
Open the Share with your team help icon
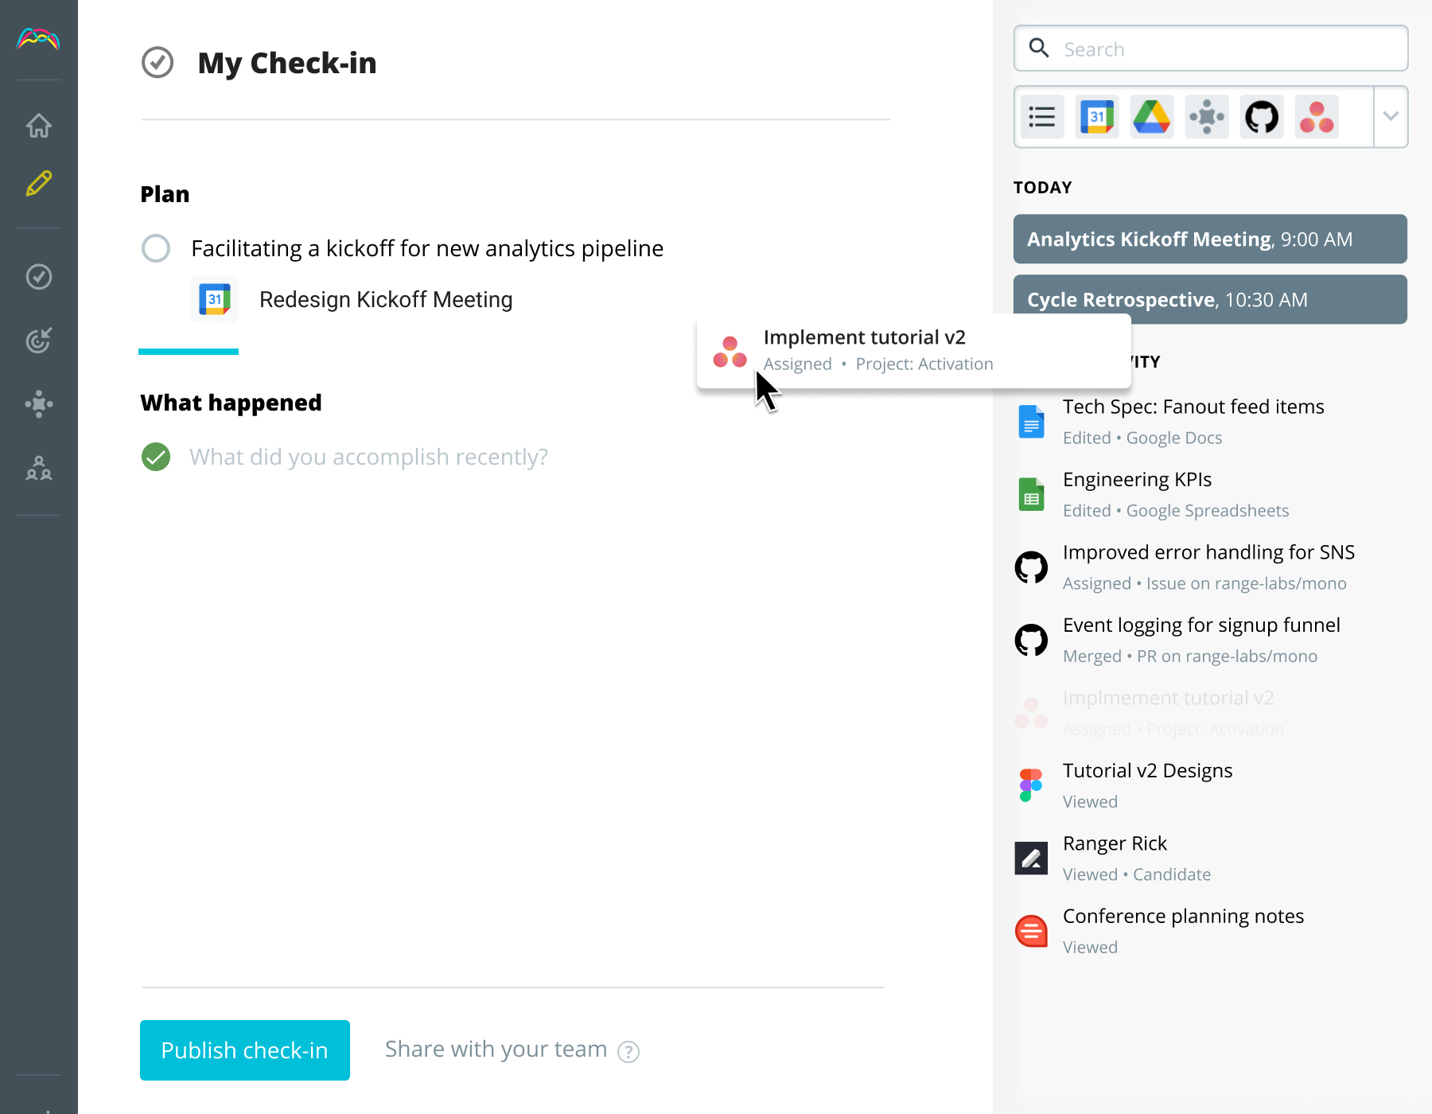coord(628,1051)
